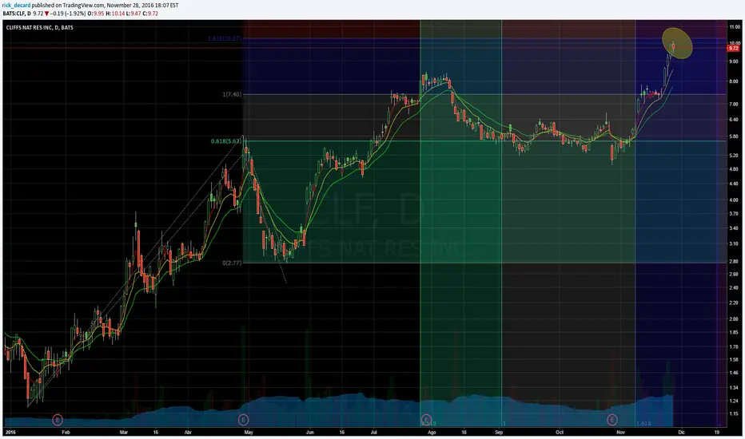Click the earnings E marker near Feb

pyautogui.click(x=57, y=420)
